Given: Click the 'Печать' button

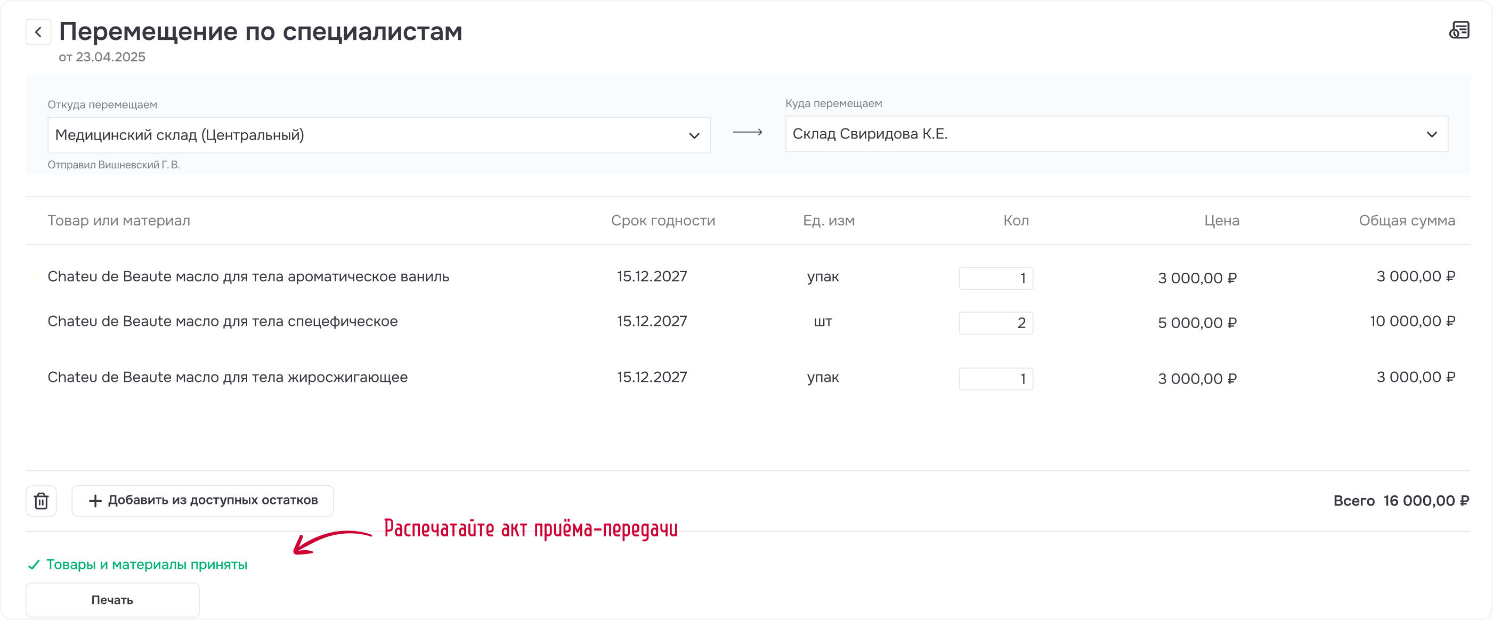Looking at the screenshot, I should click(112, 600).
